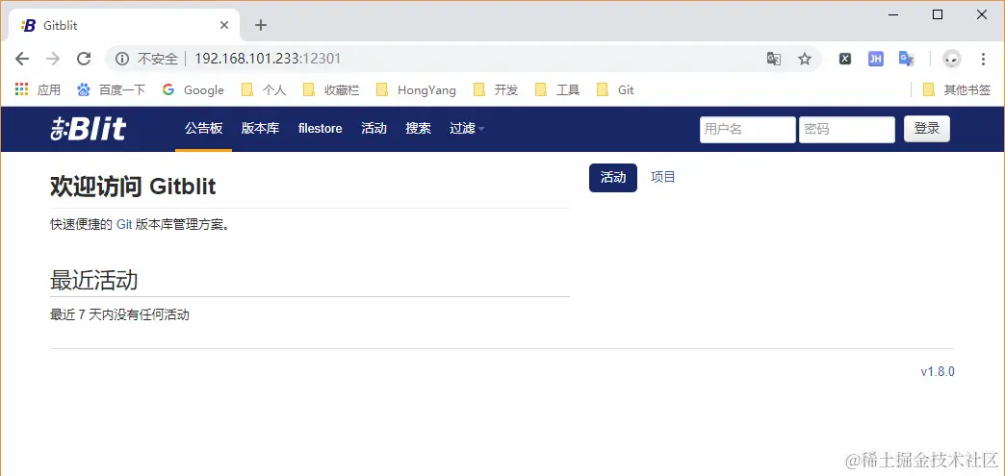Open the 百度一下 bookmark

click(111, 90)
